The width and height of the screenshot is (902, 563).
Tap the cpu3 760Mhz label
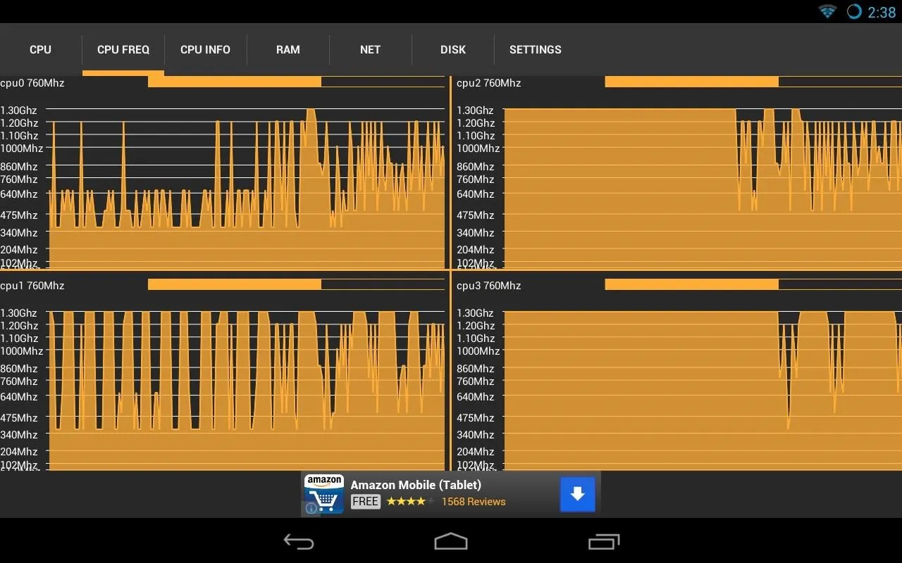488,286
